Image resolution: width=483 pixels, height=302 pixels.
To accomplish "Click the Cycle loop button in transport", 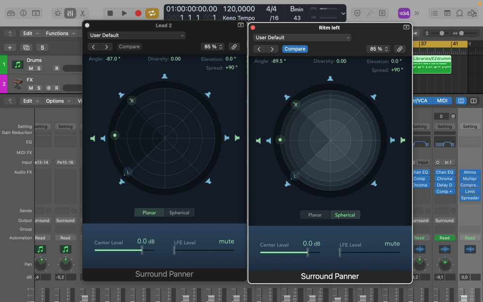I will click(x=152, y=13).
